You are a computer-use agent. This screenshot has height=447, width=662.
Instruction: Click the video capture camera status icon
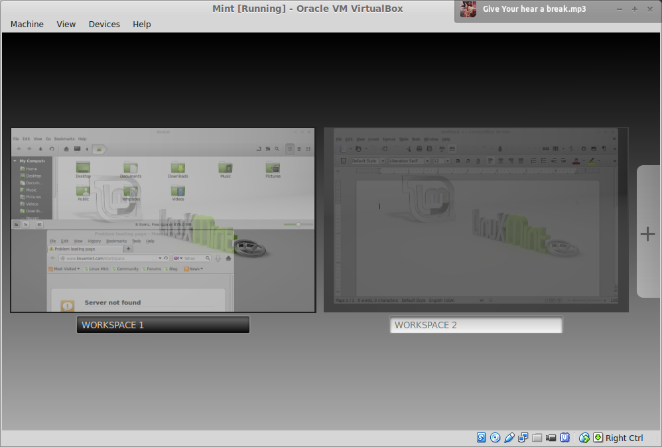click(551, 438)
